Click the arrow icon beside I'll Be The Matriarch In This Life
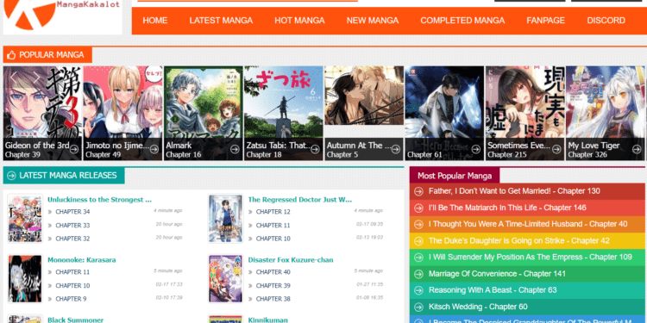The image size is (647, 323). coord(418,208)
